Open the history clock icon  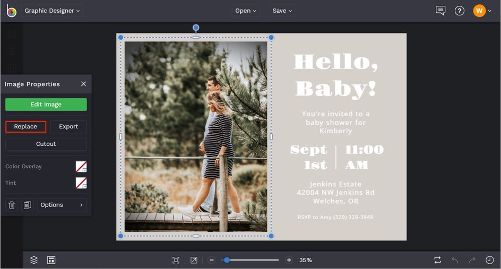(x=489, y=260)
